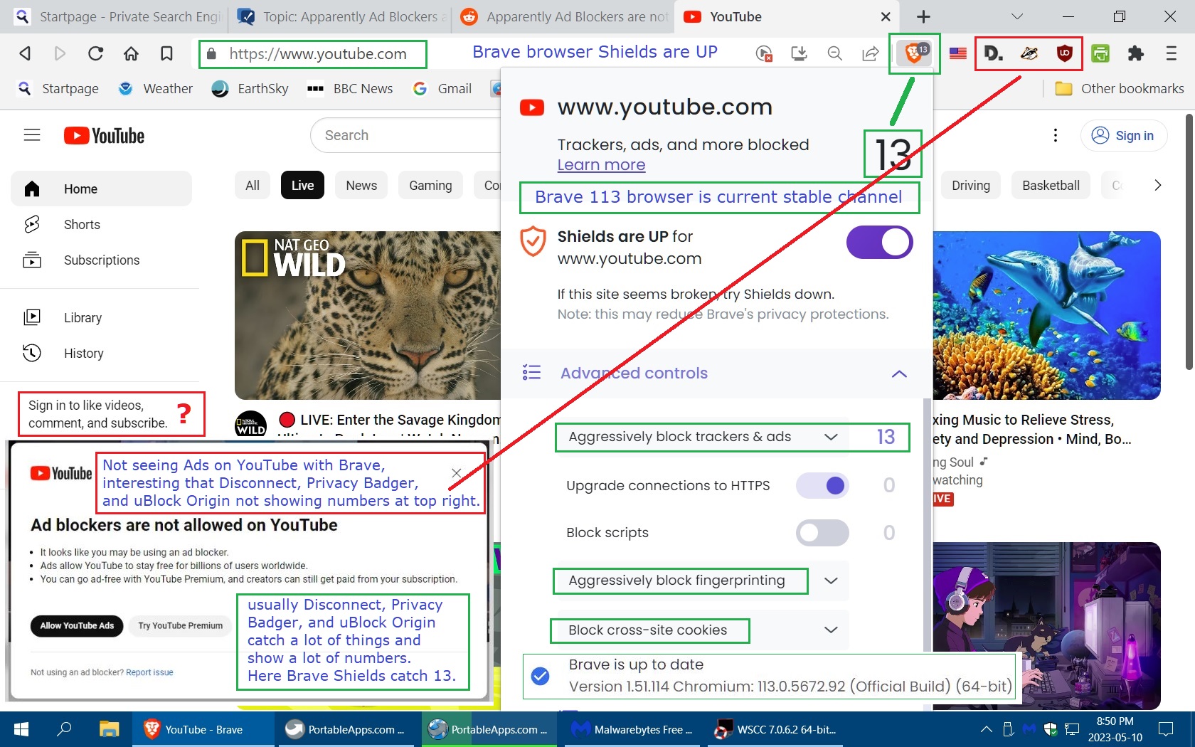Follow the Learn more link
The image size is (1195, 747).
pos(601,165)
